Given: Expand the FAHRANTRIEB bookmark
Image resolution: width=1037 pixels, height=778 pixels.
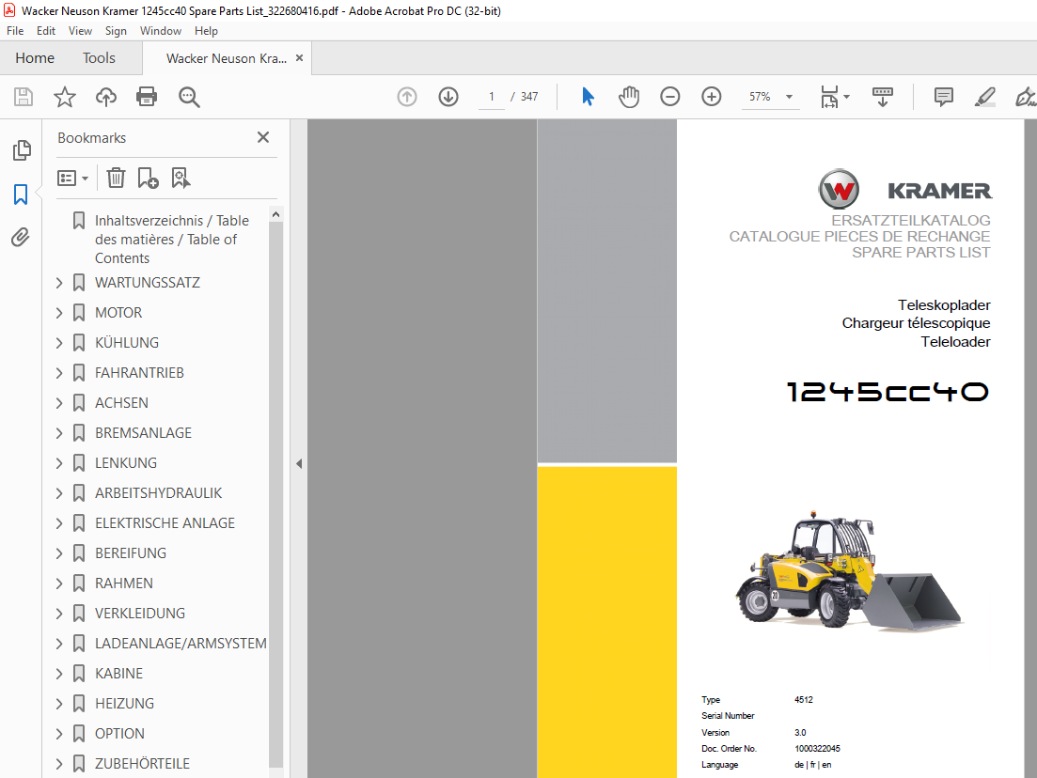Looking at the screenshot, I should tap(59, 373).
